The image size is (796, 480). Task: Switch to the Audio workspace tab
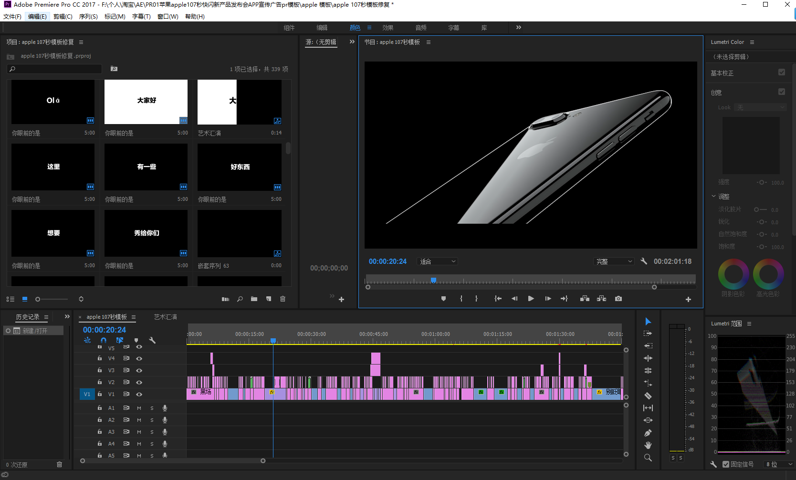point(421,28)
